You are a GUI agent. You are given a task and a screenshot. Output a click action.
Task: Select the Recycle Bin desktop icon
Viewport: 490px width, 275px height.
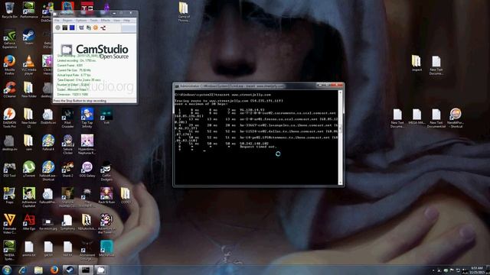pyautogui.click(x=9, y=10)
